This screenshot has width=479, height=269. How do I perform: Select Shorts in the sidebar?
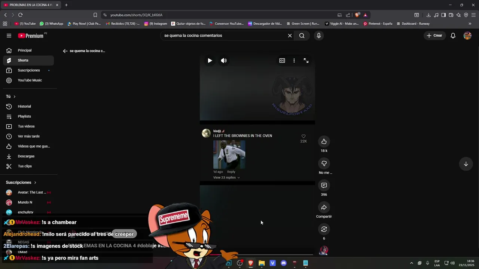click(28, 60)
